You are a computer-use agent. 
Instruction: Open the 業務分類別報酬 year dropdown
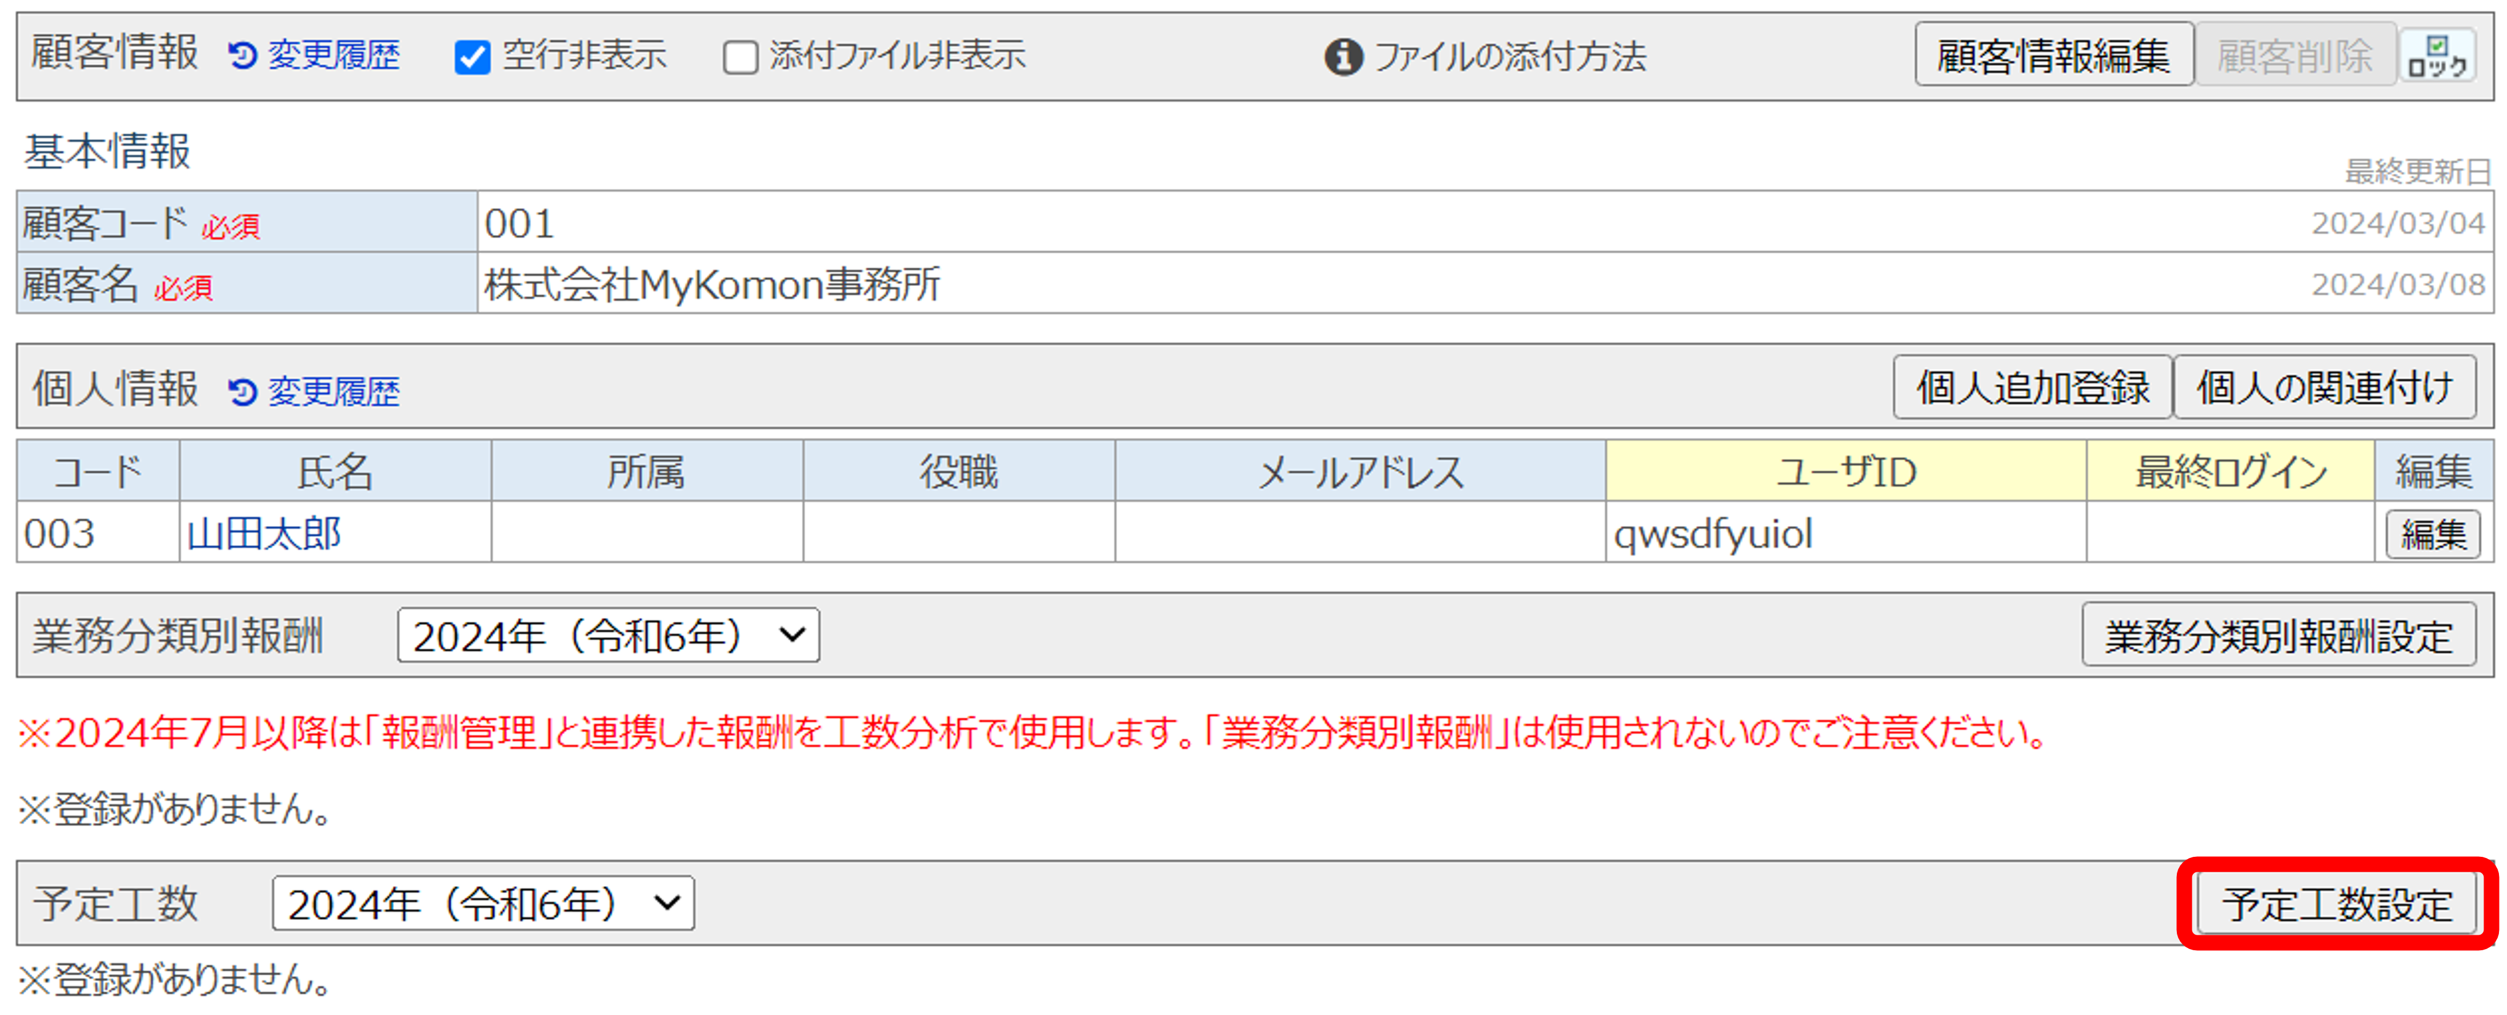608,636
